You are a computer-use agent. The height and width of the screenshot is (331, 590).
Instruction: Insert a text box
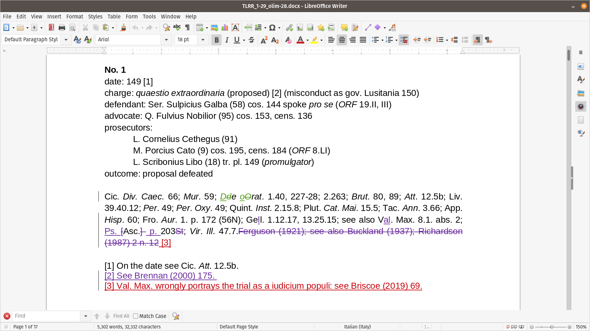click(235, 28)
